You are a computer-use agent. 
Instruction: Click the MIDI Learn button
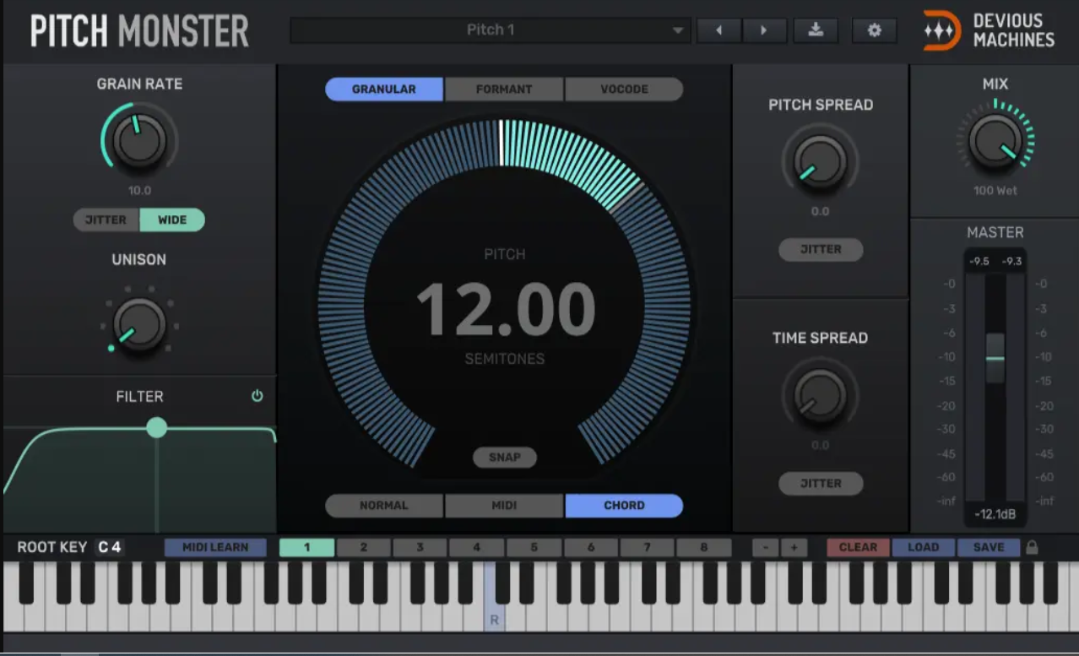click(x=215, y=547)
